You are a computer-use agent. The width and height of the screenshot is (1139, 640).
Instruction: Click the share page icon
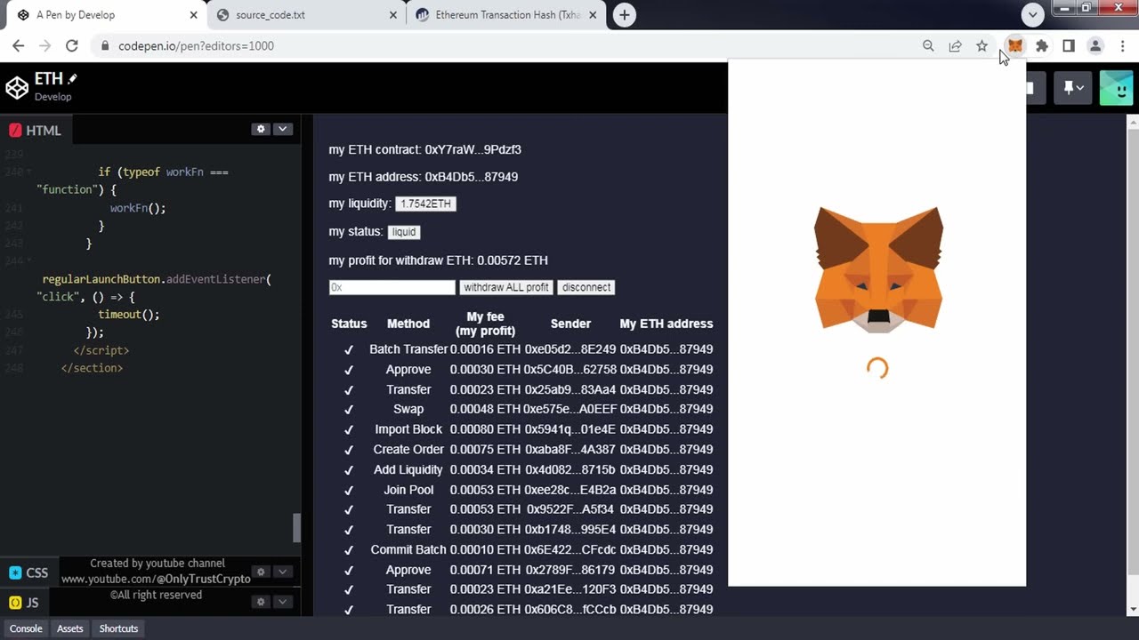click(x=955, y=45)
